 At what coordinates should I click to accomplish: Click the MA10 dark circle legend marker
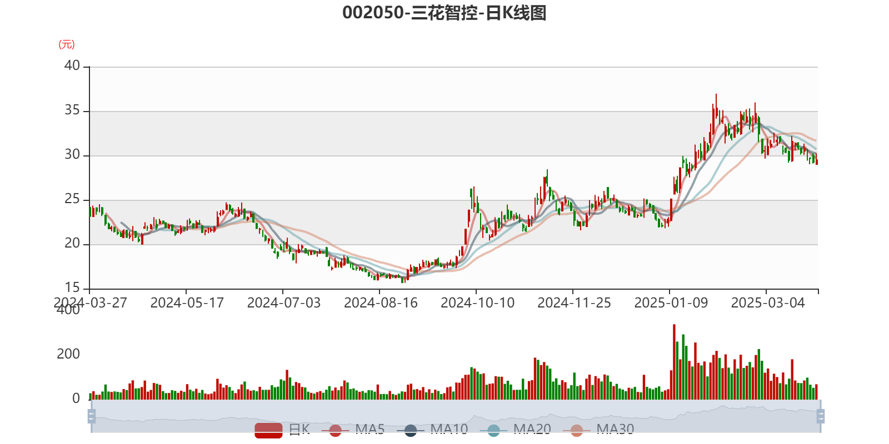tap(411, 431)
